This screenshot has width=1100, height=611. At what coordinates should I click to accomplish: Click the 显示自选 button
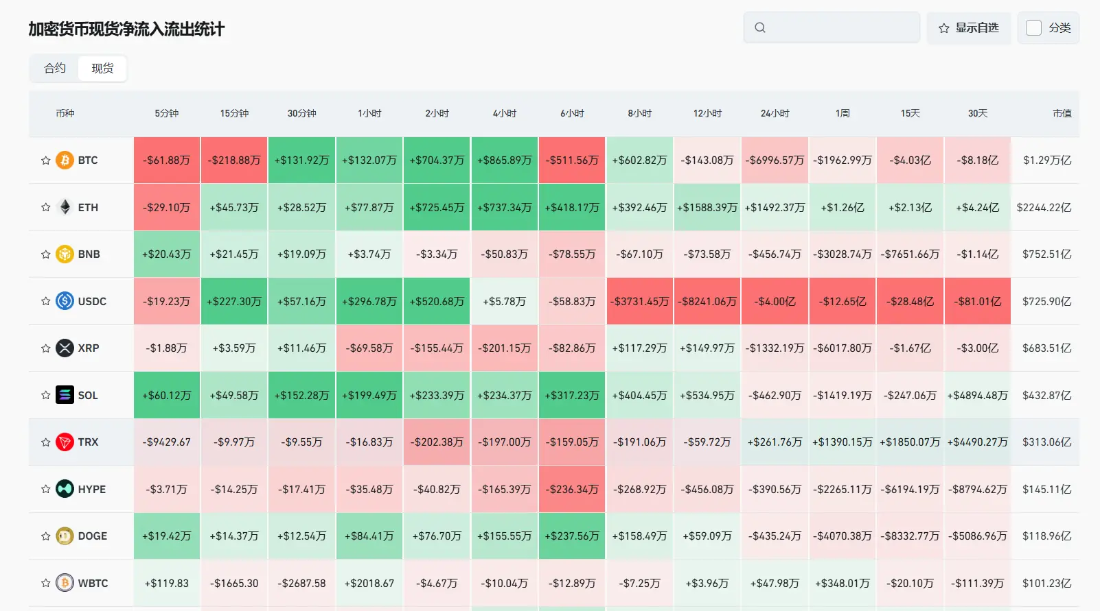tap(969, 28)
